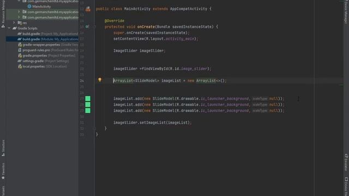The height and width of the screenshot is (196, 349).
Task: Click the proguard-rules.pro file icon
Action: pos(20,50)
